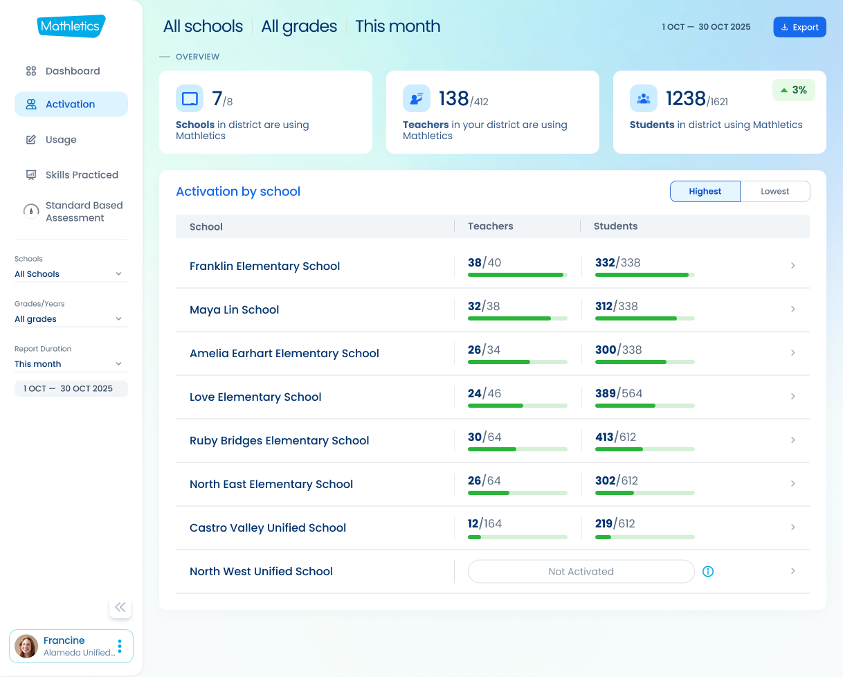Select the Highest sorting toggle
The width and height of the screenshot is (843, 677).
(x=705, y=192)
